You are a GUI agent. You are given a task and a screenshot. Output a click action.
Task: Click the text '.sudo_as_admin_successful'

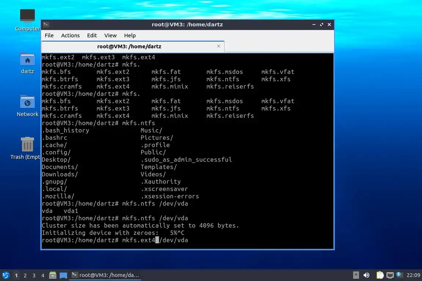pos(186,160)
